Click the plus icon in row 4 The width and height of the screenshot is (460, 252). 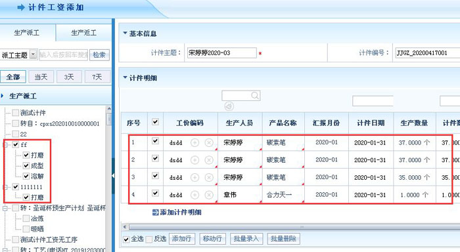coord(195,195)
